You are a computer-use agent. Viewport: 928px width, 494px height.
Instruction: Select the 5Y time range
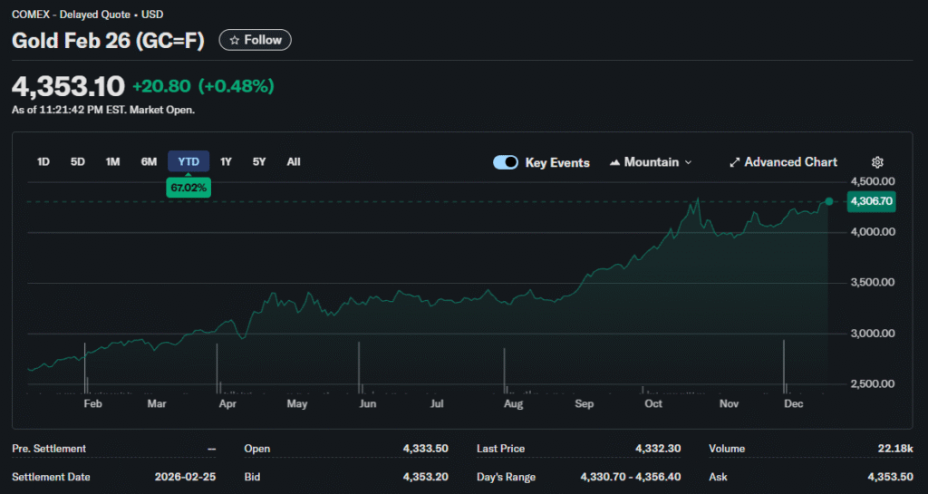259,162
